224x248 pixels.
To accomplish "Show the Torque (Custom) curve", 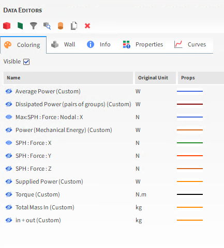I will 9,194.
